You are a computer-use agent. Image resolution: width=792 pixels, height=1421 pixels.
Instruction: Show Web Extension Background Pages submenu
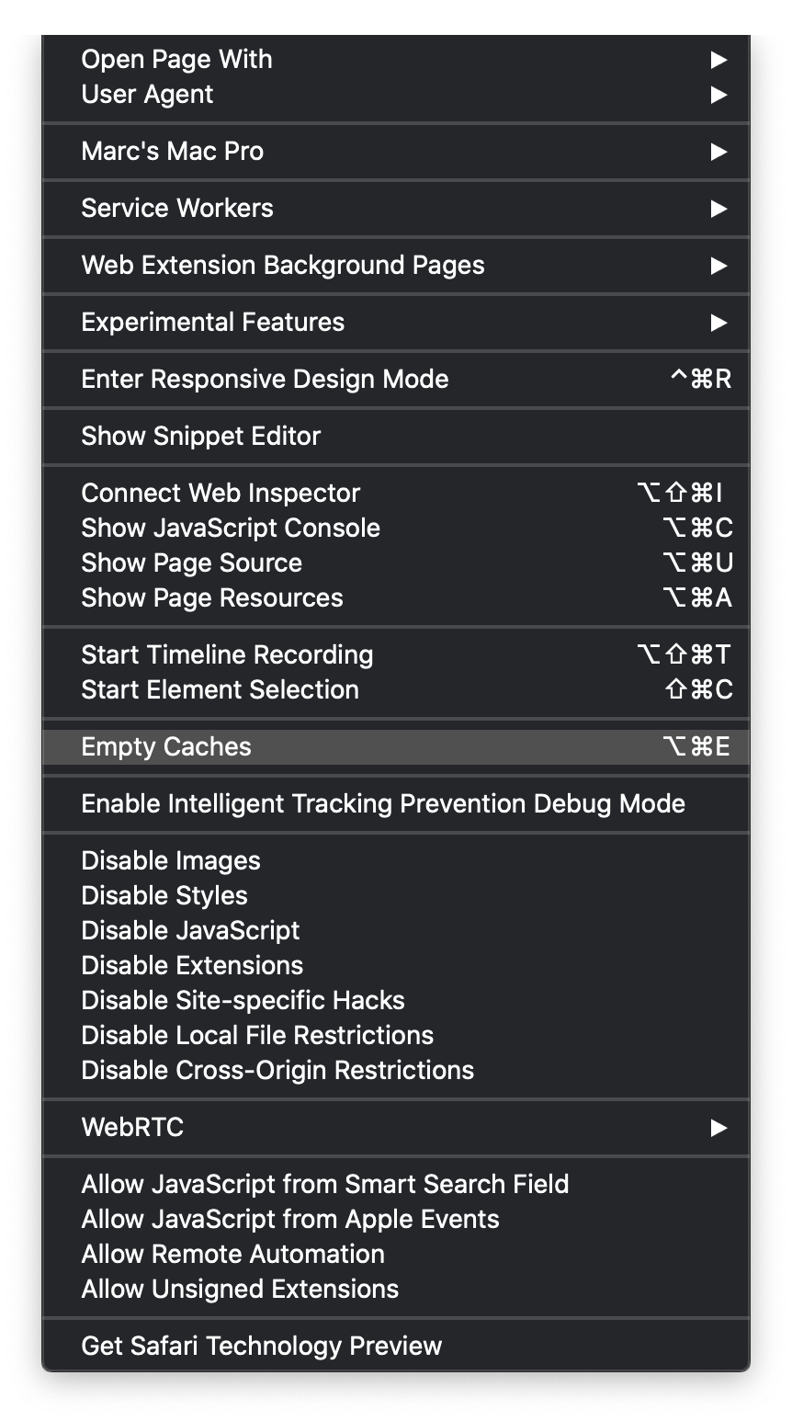click(283, 266)
